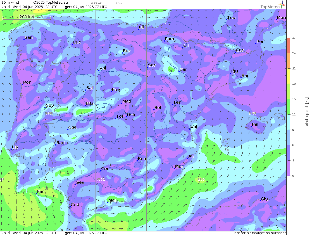The height and width of the screenshot is (235, 312).
Task: Click the 'Bur' Burgos label
Action: pyautogui.click(x=126, y=51)
